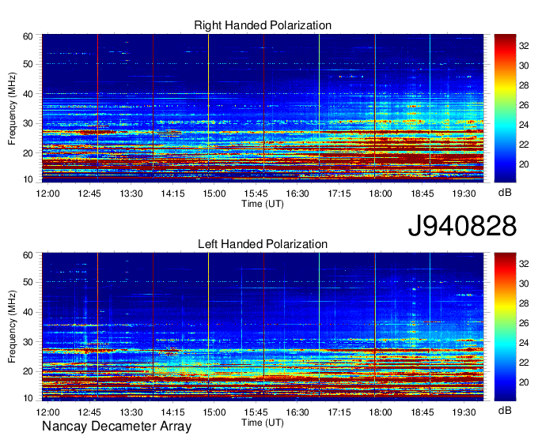Click the 28 value on the upper colorbar
The height and width of the screenshot is (436, 538).
pyautogui.click(x=524, y=85)
